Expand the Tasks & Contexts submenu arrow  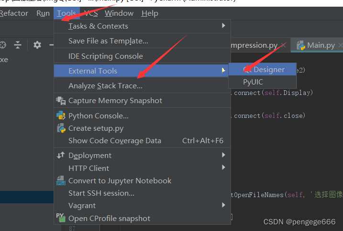coord(223,26)
